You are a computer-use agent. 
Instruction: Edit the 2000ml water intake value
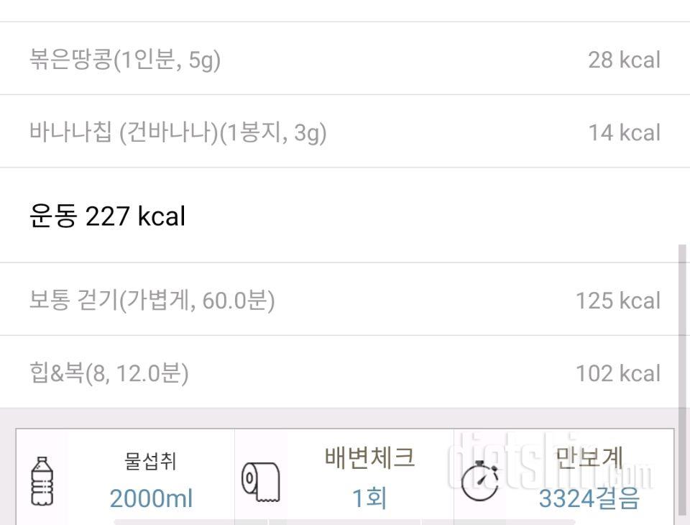coord(151,498)
